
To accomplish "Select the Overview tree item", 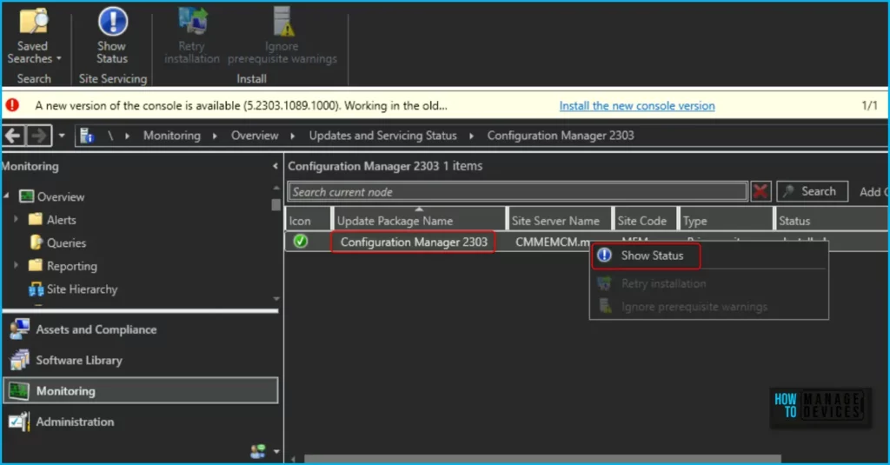I will pos(61,197).
